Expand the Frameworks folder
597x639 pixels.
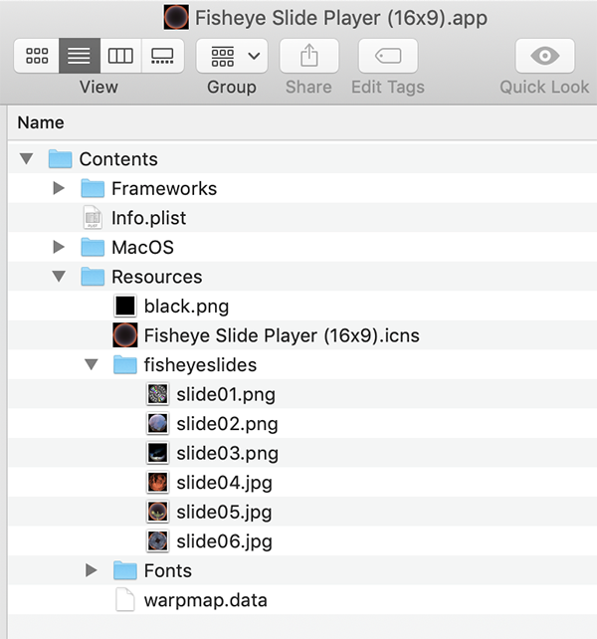[x=59, y=188]
